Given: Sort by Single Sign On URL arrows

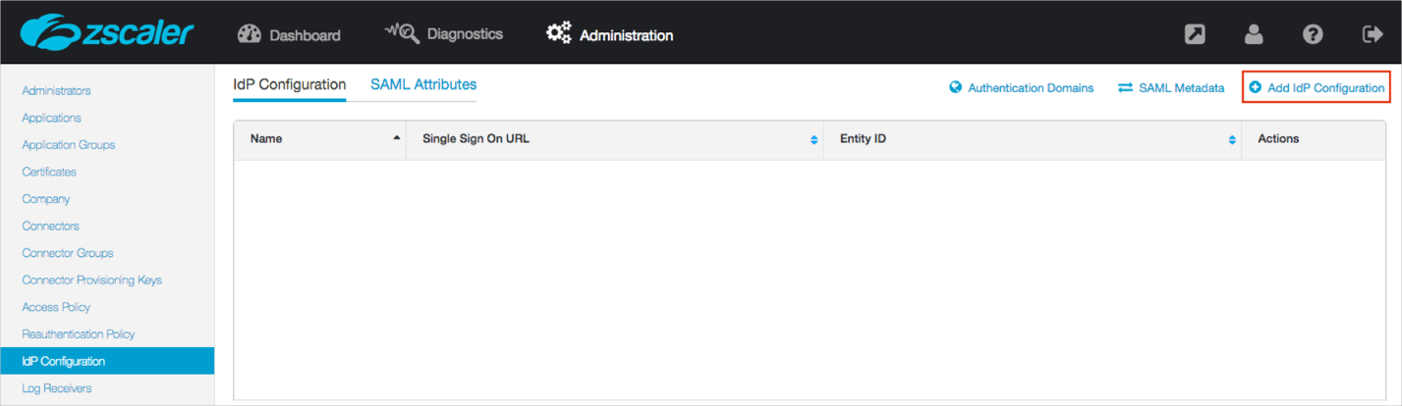Looking at the screenshot, I should pyautogui.click(x=813, y=140).
